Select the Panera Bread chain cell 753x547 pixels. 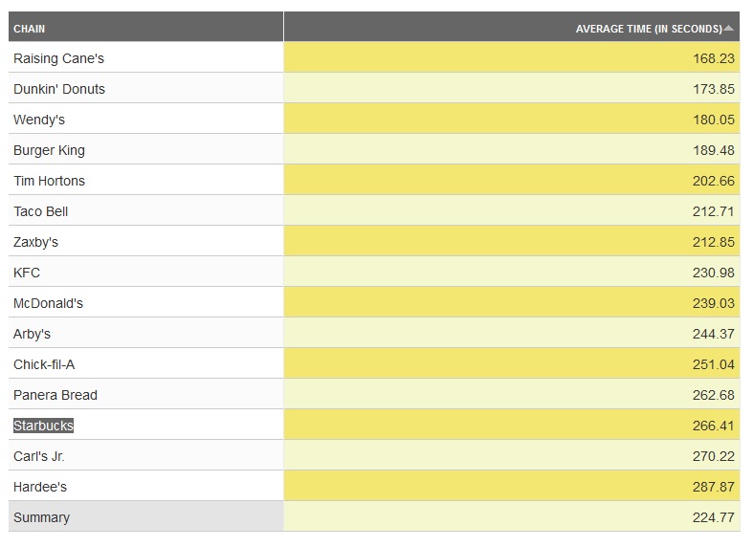(55, 395)
